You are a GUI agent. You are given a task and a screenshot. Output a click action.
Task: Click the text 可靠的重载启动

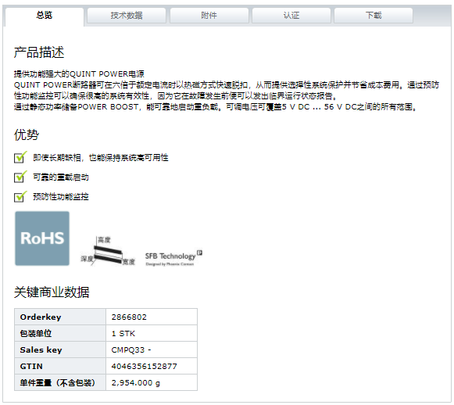[x=61, y=177]
